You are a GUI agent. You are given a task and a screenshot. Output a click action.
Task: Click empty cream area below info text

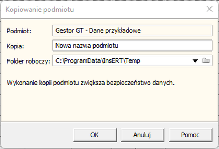pos(109,105)
